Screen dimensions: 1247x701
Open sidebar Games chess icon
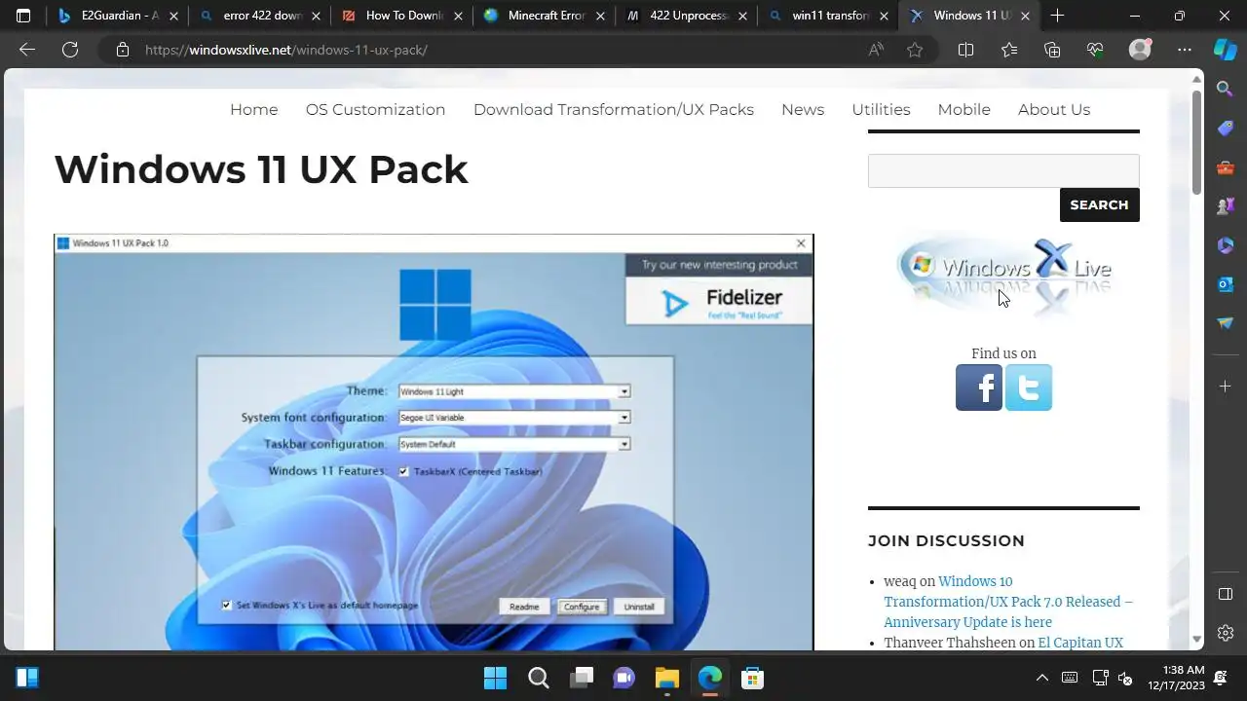click(1226, 206)
